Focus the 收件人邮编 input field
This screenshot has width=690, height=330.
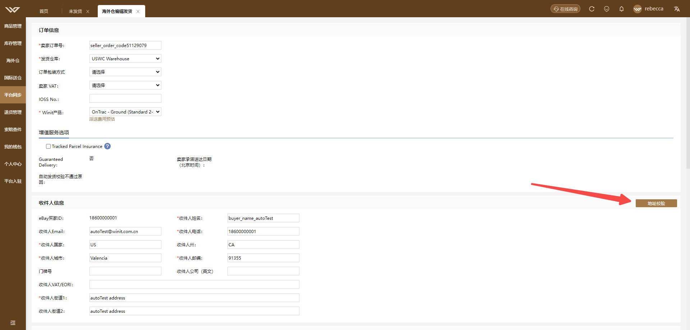263,258
